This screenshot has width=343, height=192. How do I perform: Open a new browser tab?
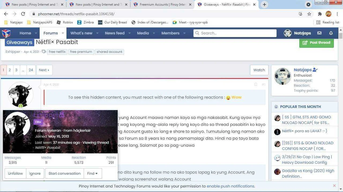[264, 5]
